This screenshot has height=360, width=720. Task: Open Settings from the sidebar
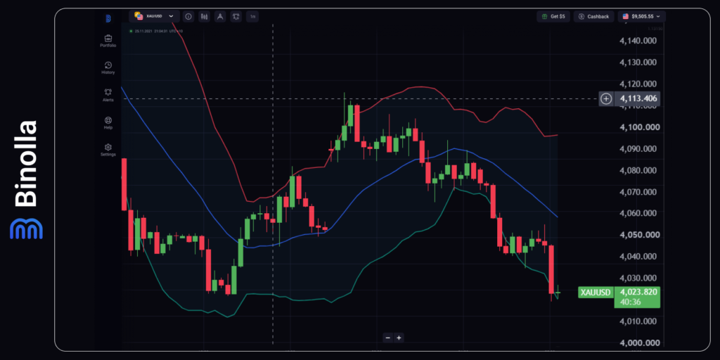pyautogui.click(x=108, y=150)
